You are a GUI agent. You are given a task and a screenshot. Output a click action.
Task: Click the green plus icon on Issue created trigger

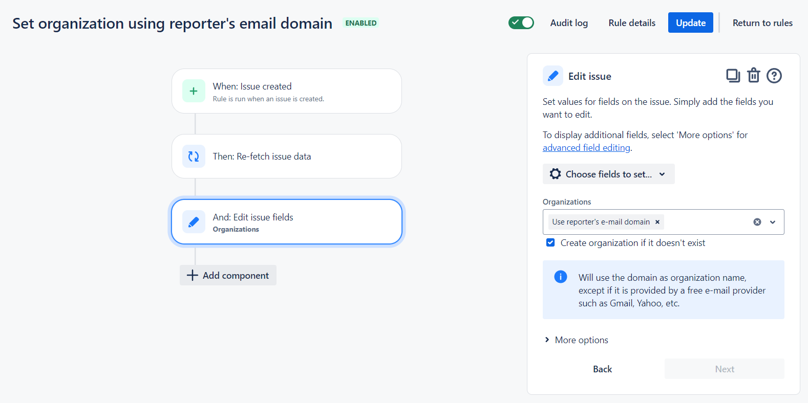coord(194,91)
